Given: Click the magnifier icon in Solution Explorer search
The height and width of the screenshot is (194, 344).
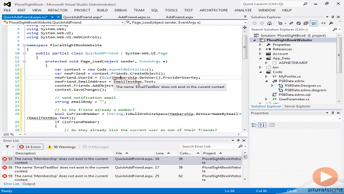Looking at the screenshot, I should (x=335, y=29).
